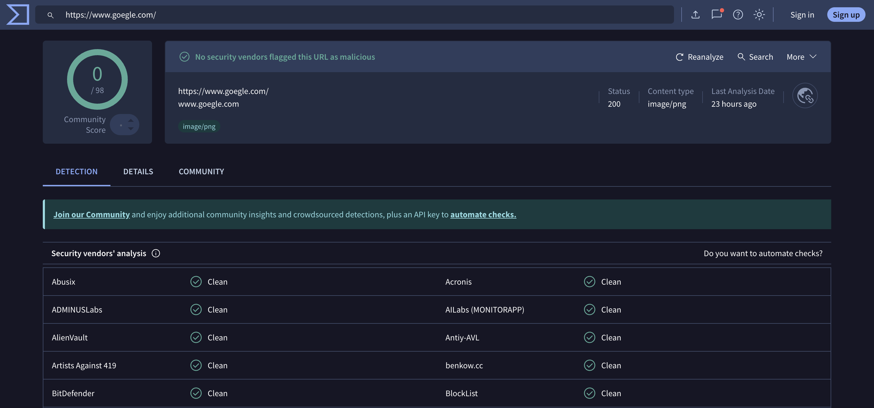The image size is (874, 408).
Task: Click the image/png tag chip
Action: click(199, 126)
